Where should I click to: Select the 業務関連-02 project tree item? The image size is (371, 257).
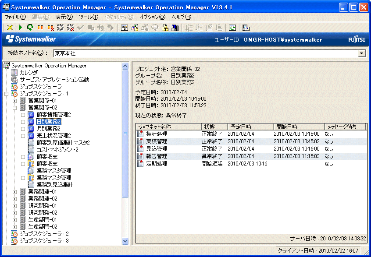click(x=43, y=199)
